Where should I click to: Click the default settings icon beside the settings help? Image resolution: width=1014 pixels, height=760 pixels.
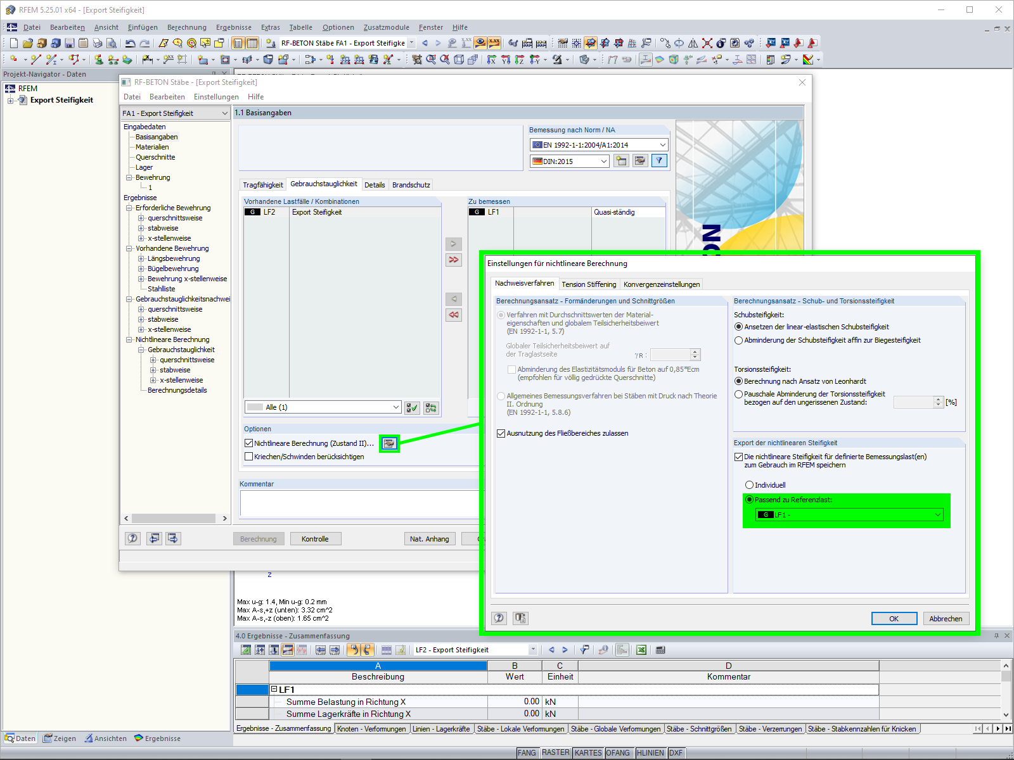click(520, 618)
